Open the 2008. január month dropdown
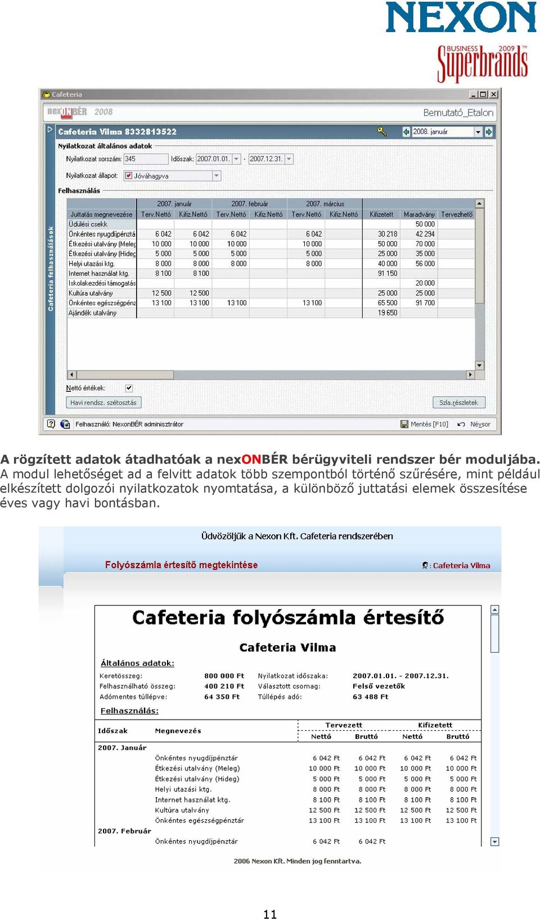This screenshot has width=540, height=919. (x=478, y=131)
